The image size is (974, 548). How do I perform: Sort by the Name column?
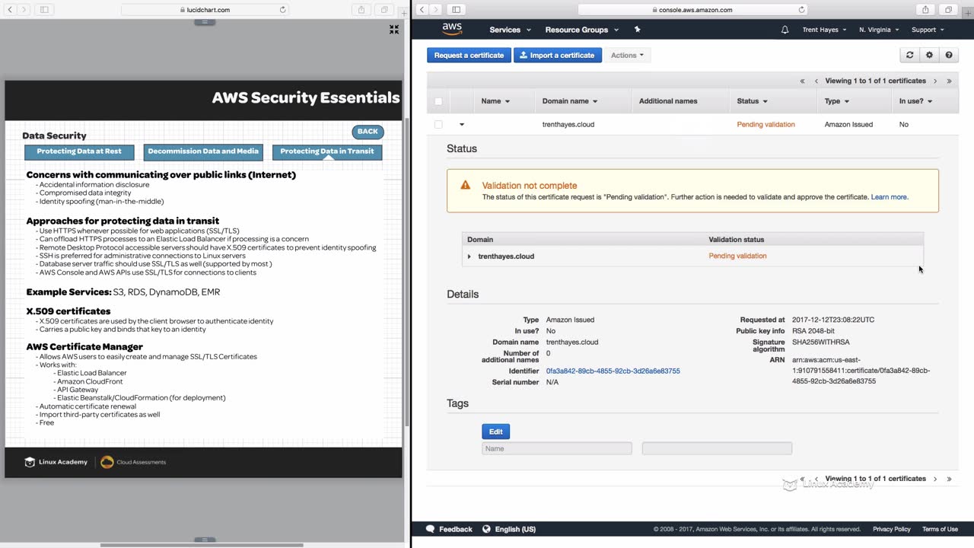pyautogui.click(x=495, y=101)
